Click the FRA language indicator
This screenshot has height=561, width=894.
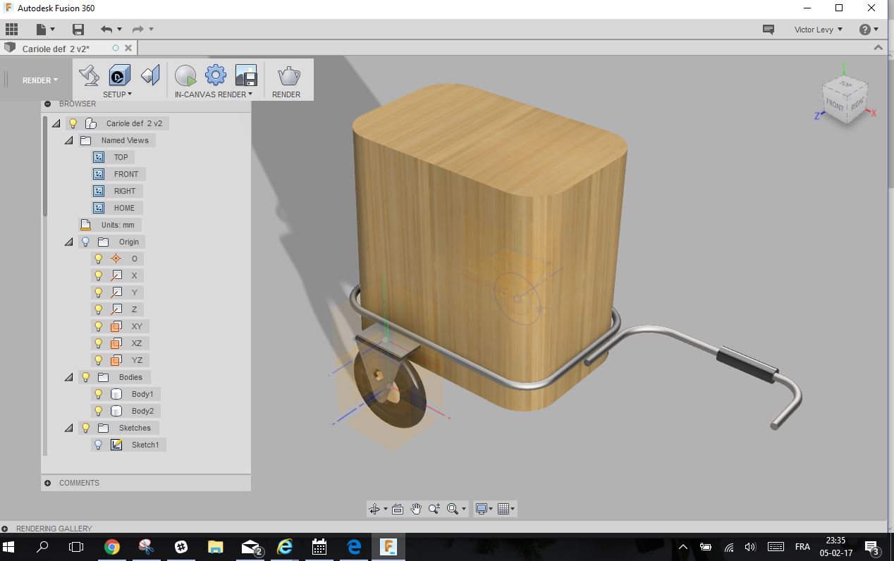tap(802, 547)
